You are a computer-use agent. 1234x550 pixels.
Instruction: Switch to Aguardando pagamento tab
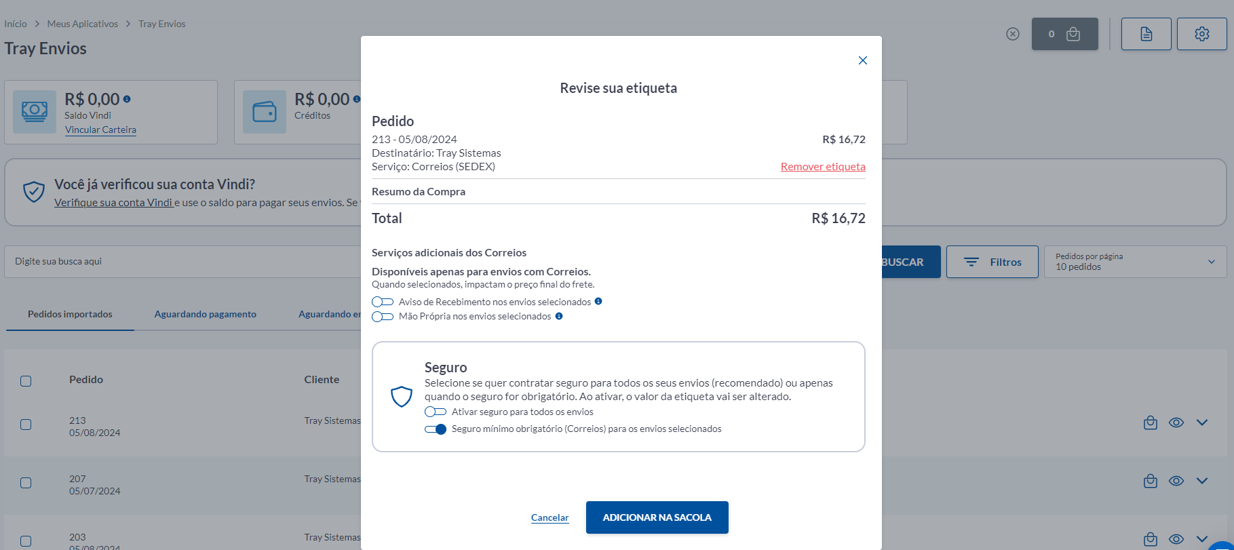[205, 314]
